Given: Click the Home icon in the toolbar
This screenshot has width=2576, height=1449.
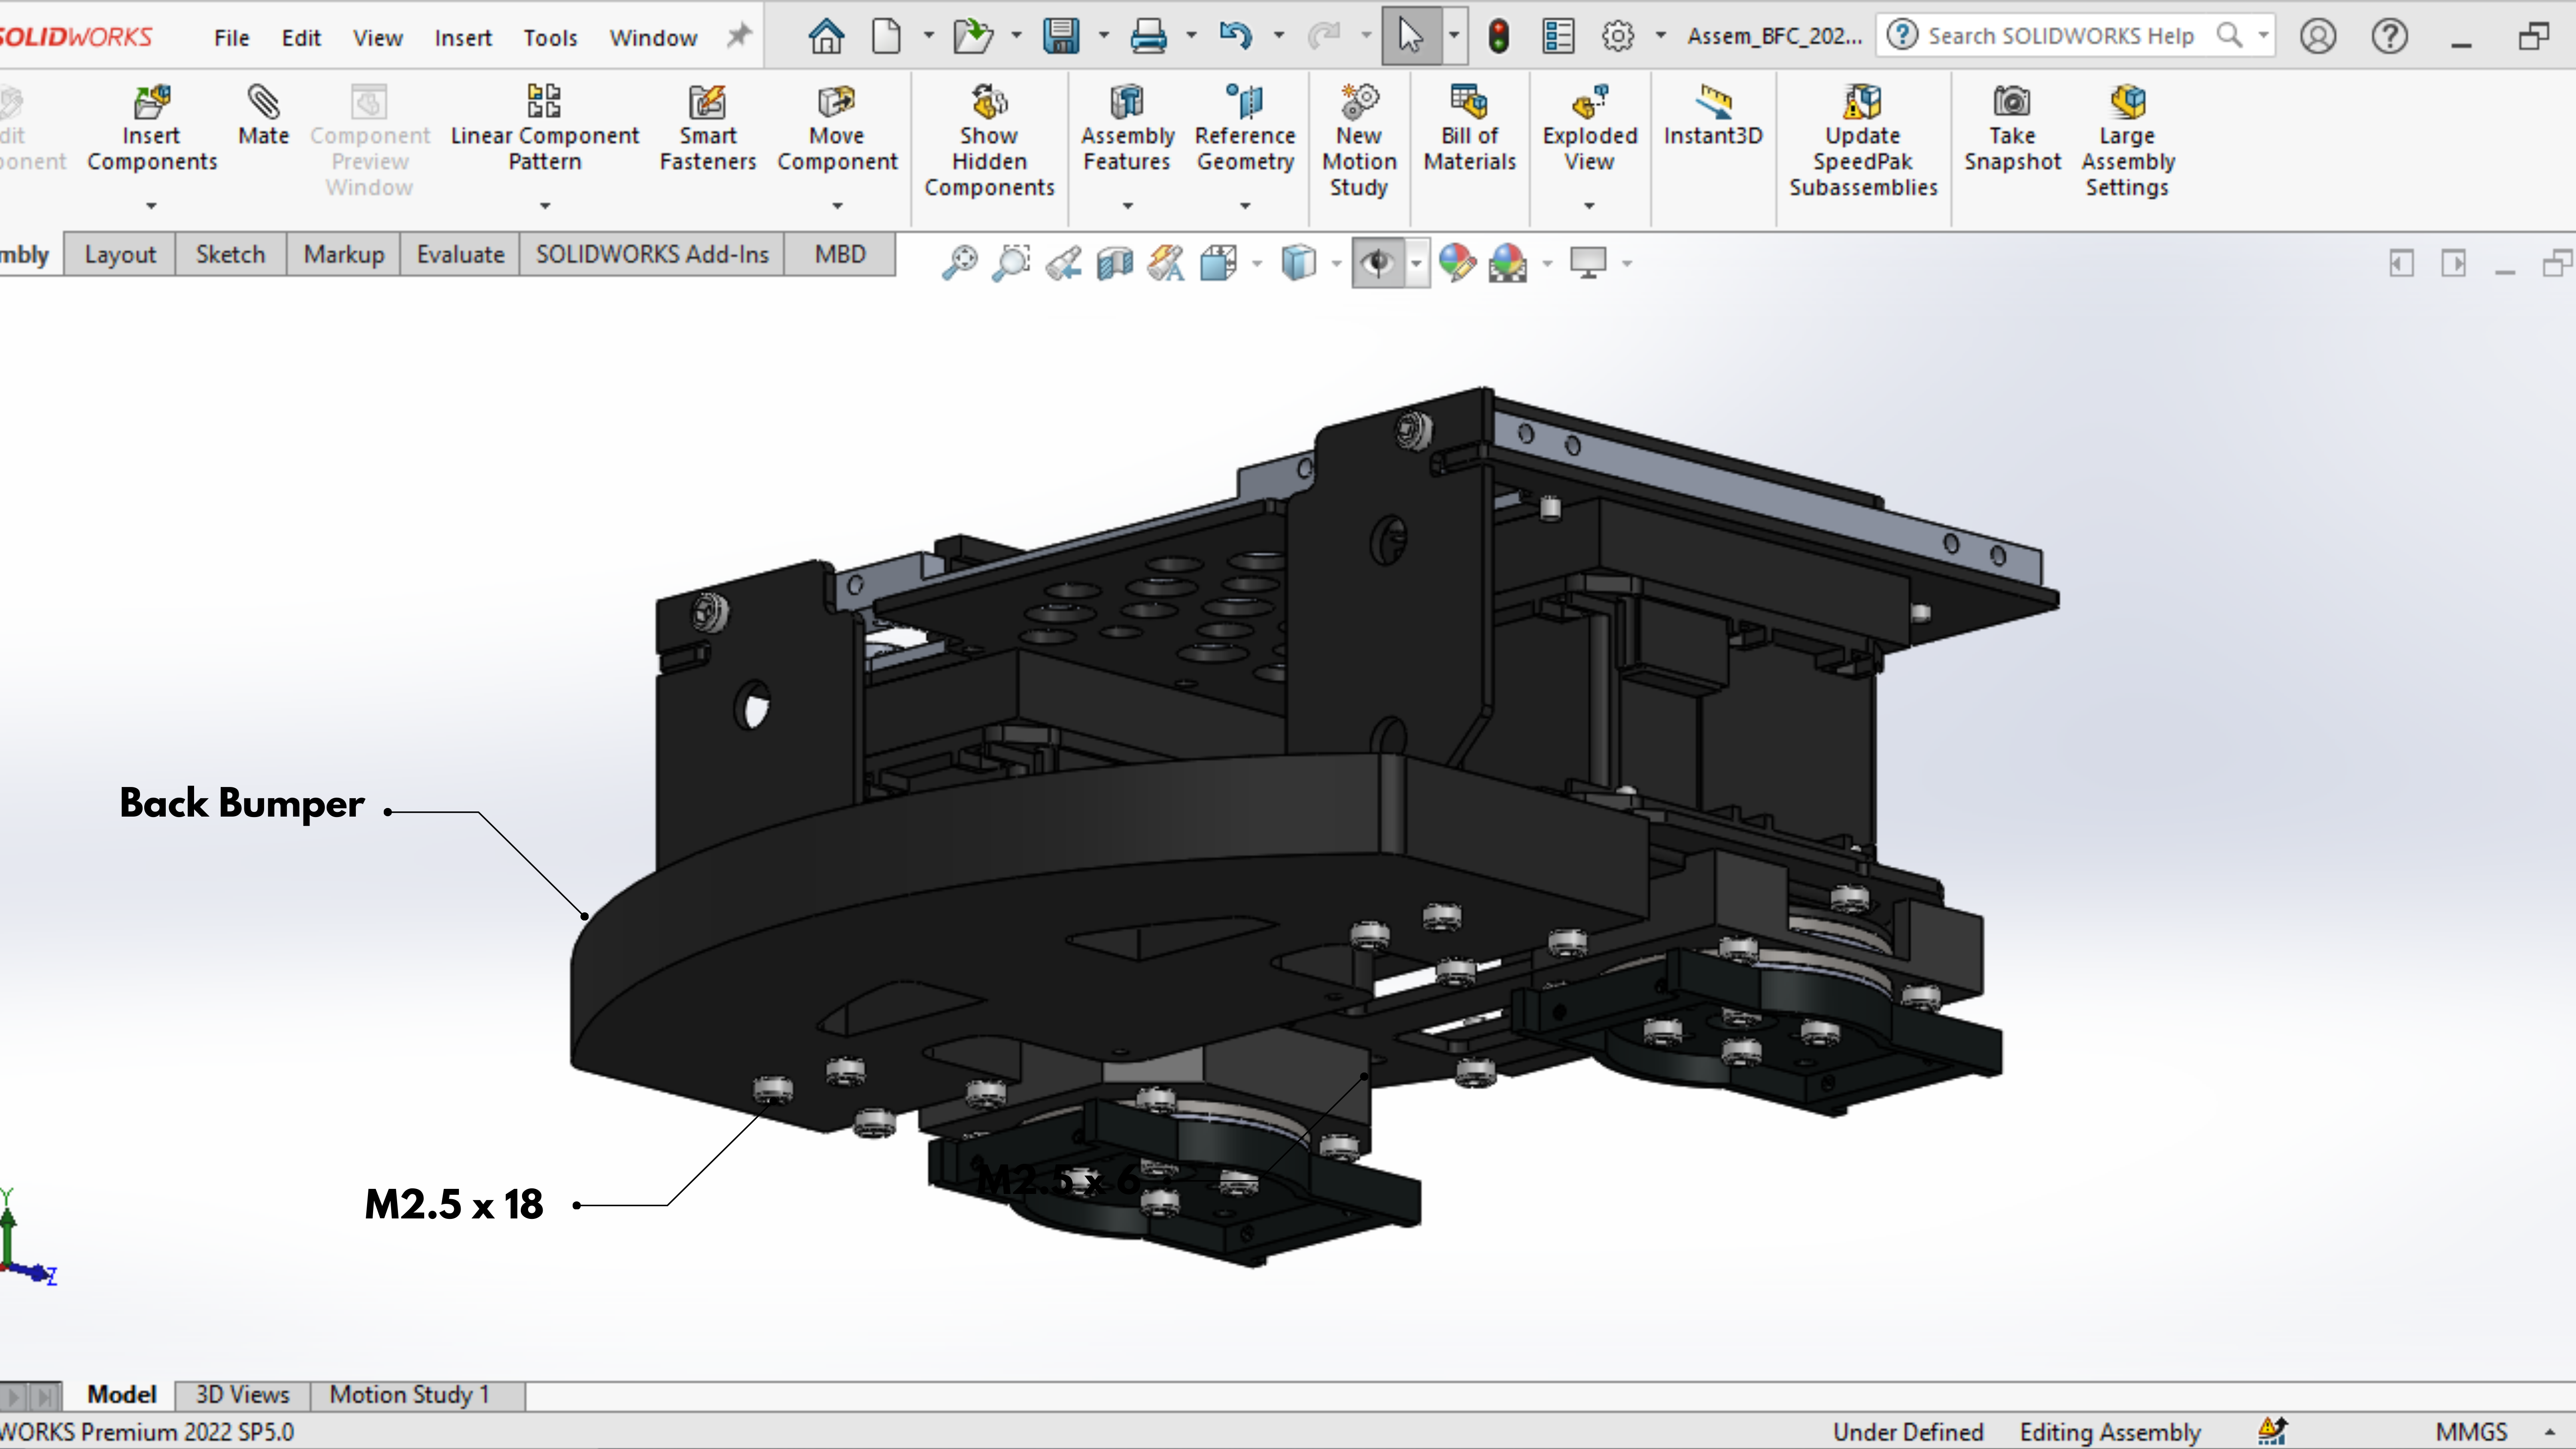Looking at the screenshot, I should 826,37.
